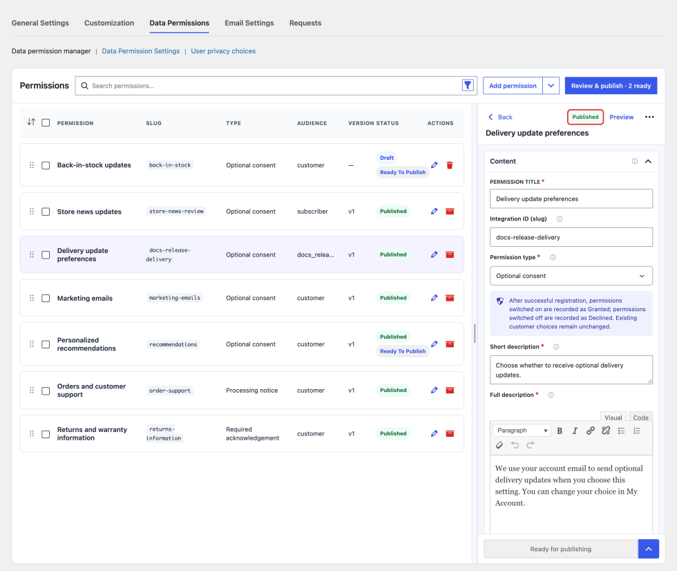The image size is (677, 571).
Task: Edit Returns and warranty information permission
Action: point(435,433)
